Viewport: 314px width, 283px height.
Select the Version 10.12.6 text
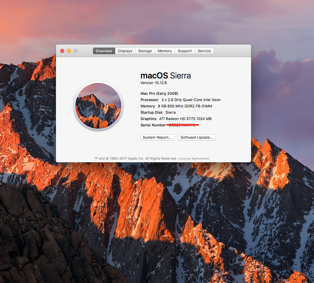click(x=154, y=83)
